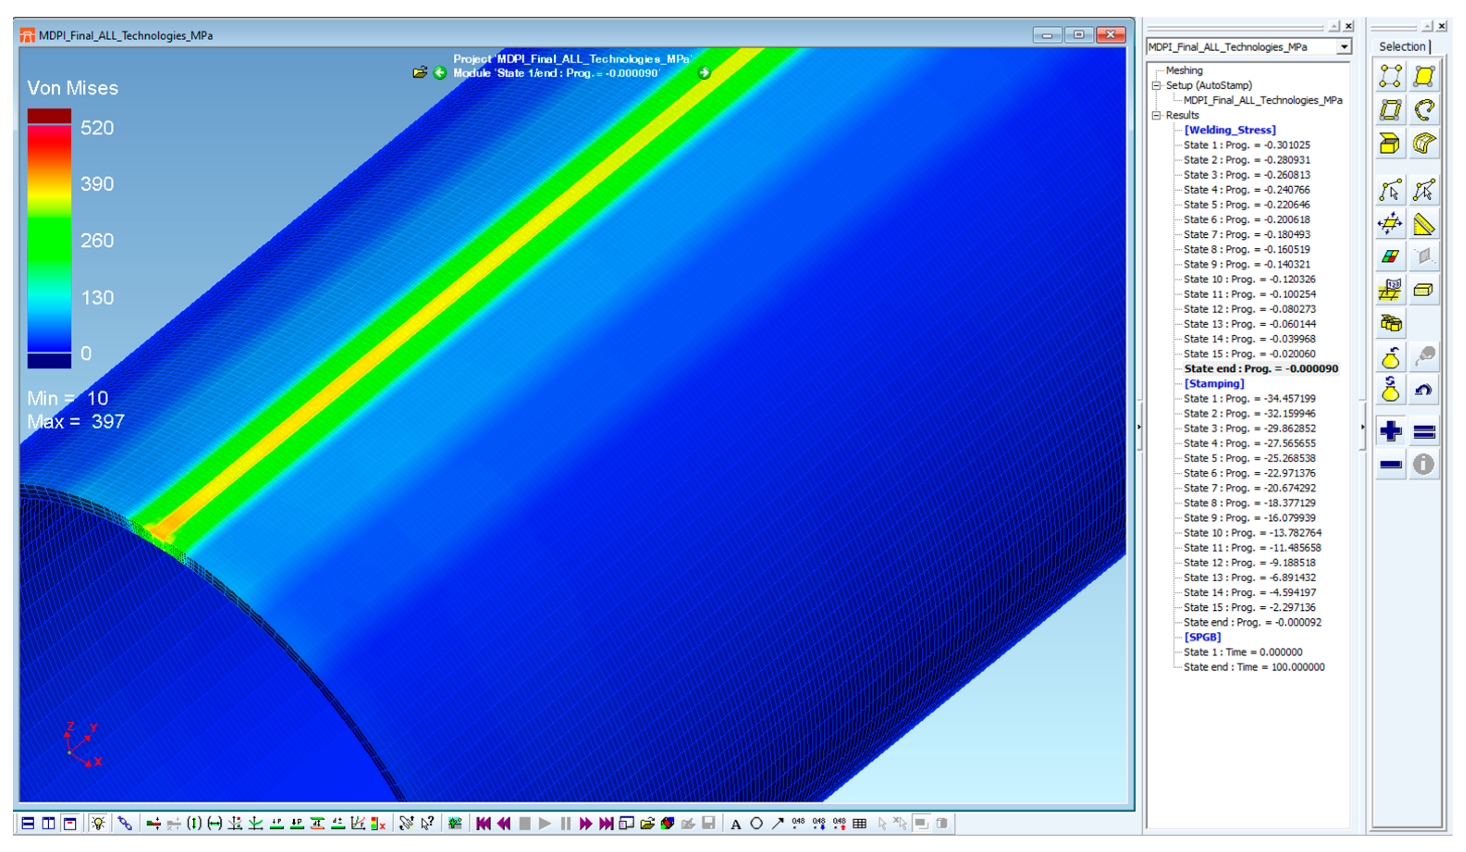The width and height of the screenshot is (1466, 852).
Task: Click the dark red top legend swatch
Action: pyautogui.click(x=49, y=116)
